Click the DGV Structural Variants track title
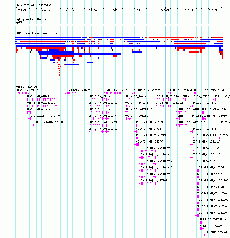The height and width of the screenshot is (238, 230). coord(36,33)
